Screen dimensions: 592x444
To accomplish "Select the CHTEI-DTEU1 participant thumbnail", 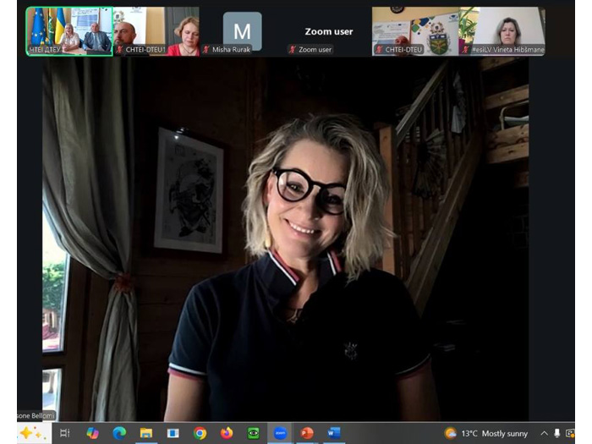I will [156, 31].
